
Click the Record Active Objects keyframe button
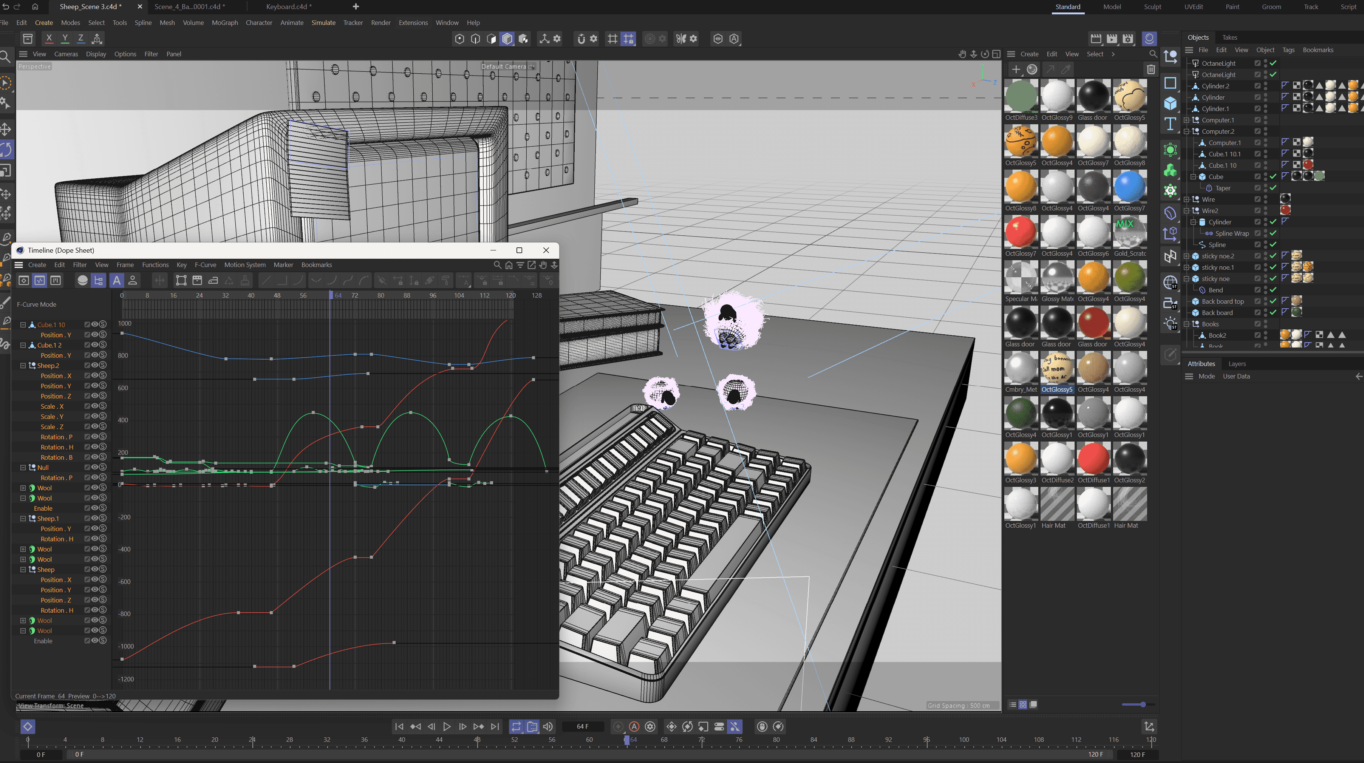click(x=618, y=726)
